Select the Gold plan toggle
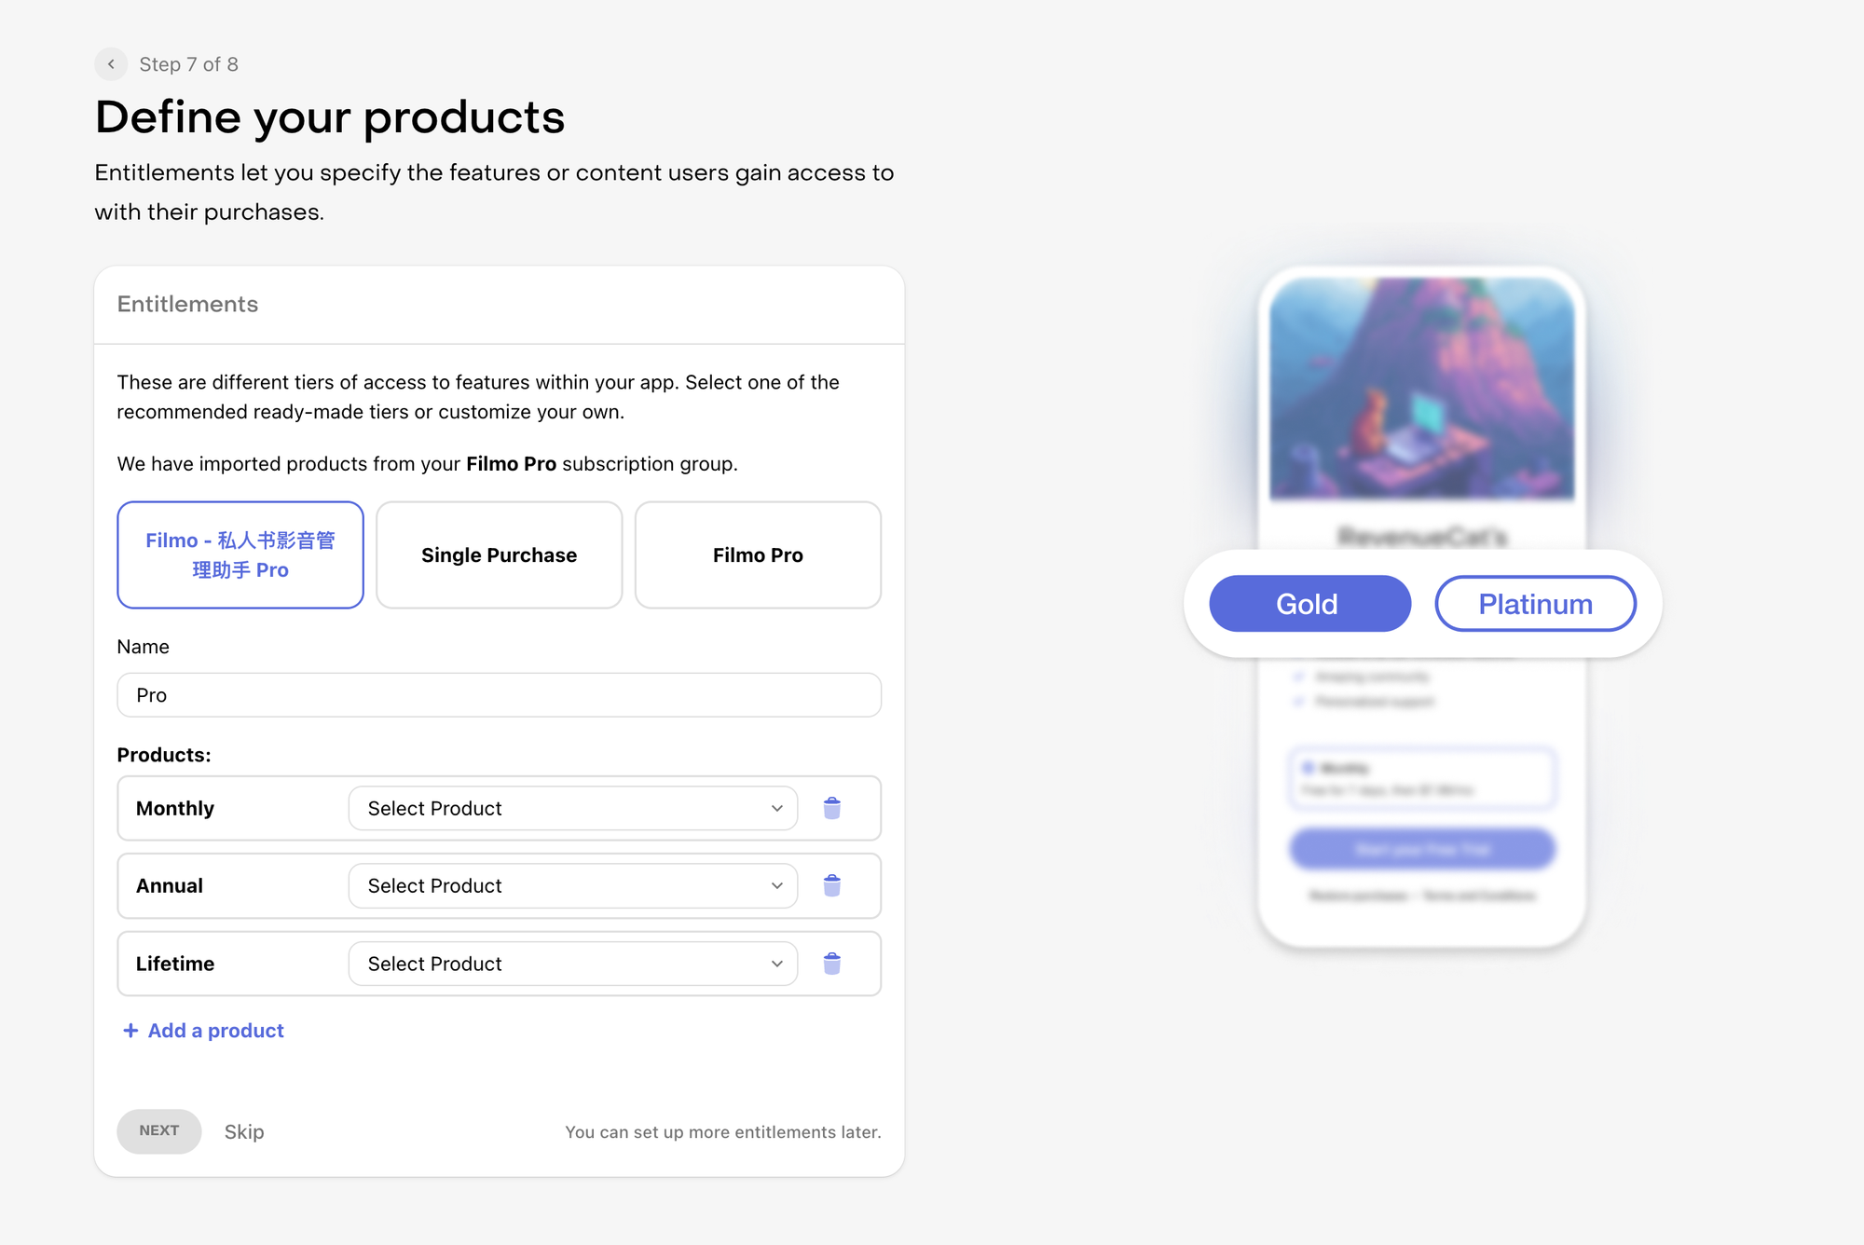This screenshot has width=1864, height=1245. tap(1309, 604)
